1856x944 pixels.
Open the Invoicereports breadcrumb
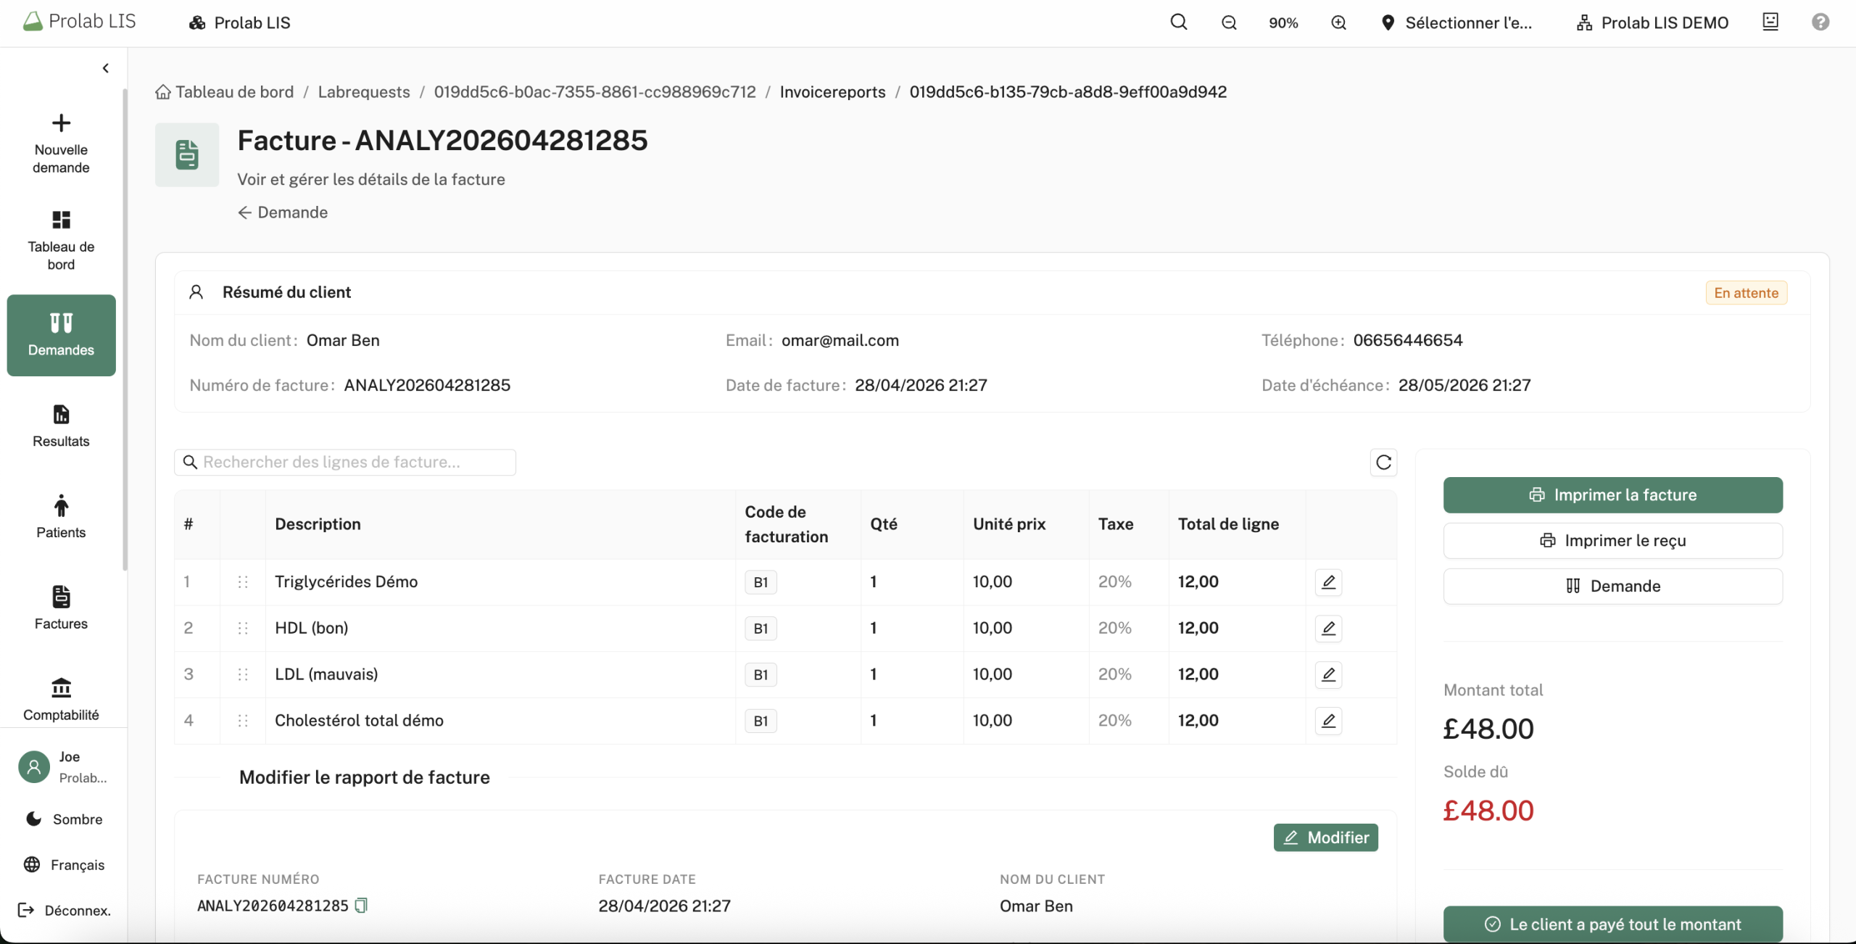[x=832, y=92]
